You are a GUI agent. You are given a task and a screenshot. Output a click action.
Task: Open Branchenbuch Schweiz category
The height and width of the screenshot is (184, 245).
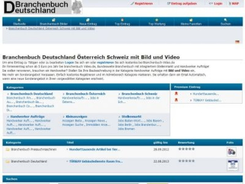pos(139,94)
